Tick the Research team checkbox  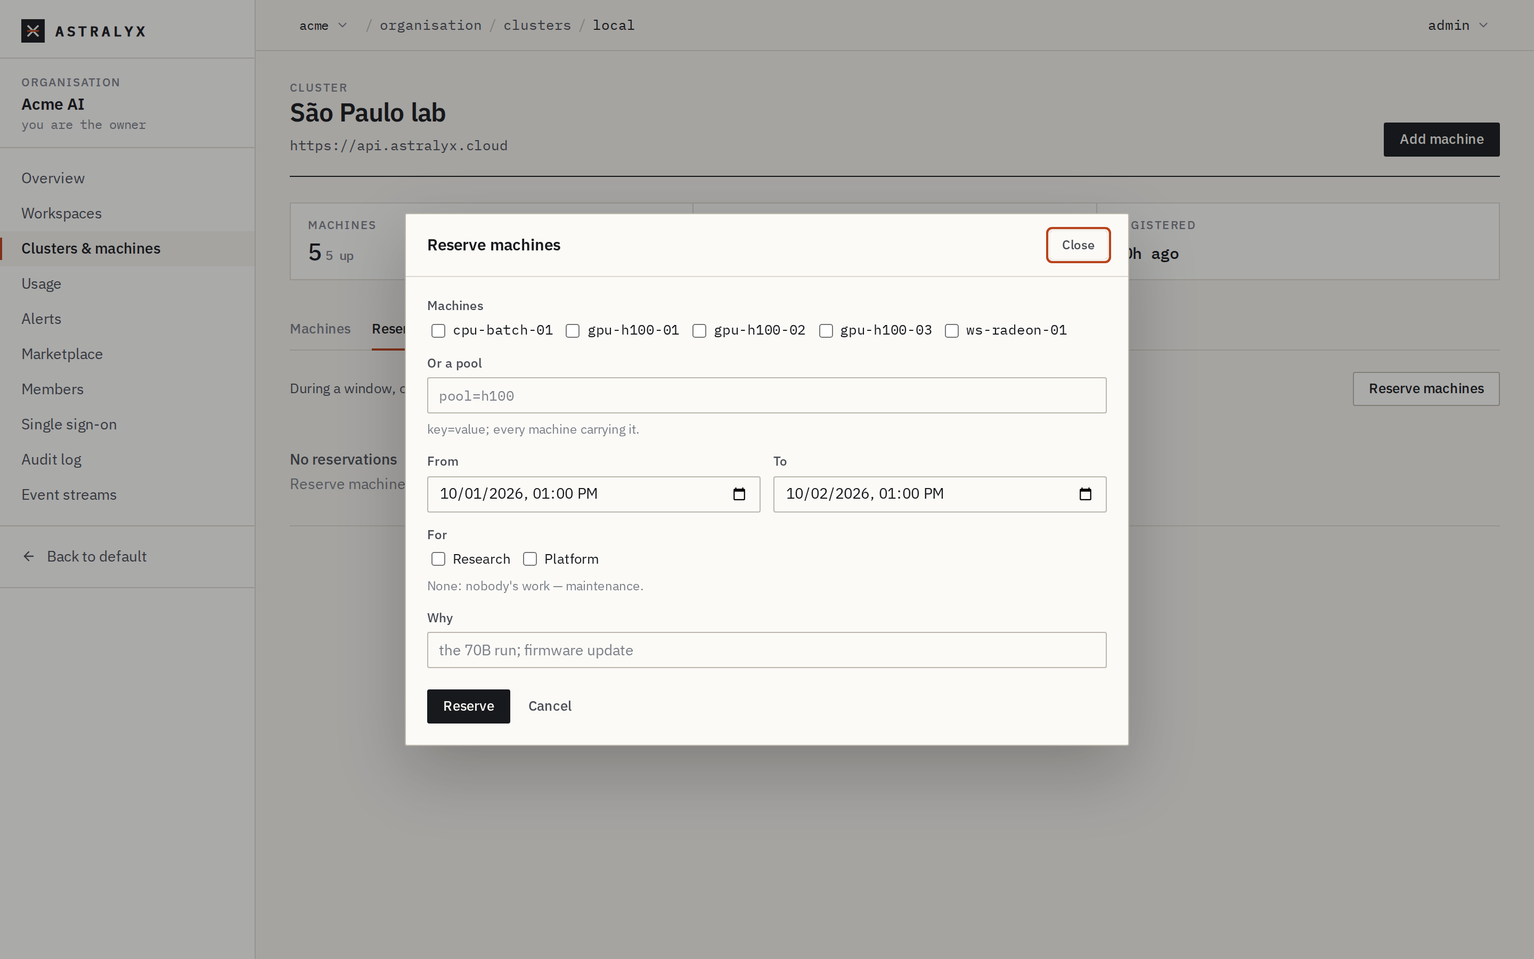438,559
